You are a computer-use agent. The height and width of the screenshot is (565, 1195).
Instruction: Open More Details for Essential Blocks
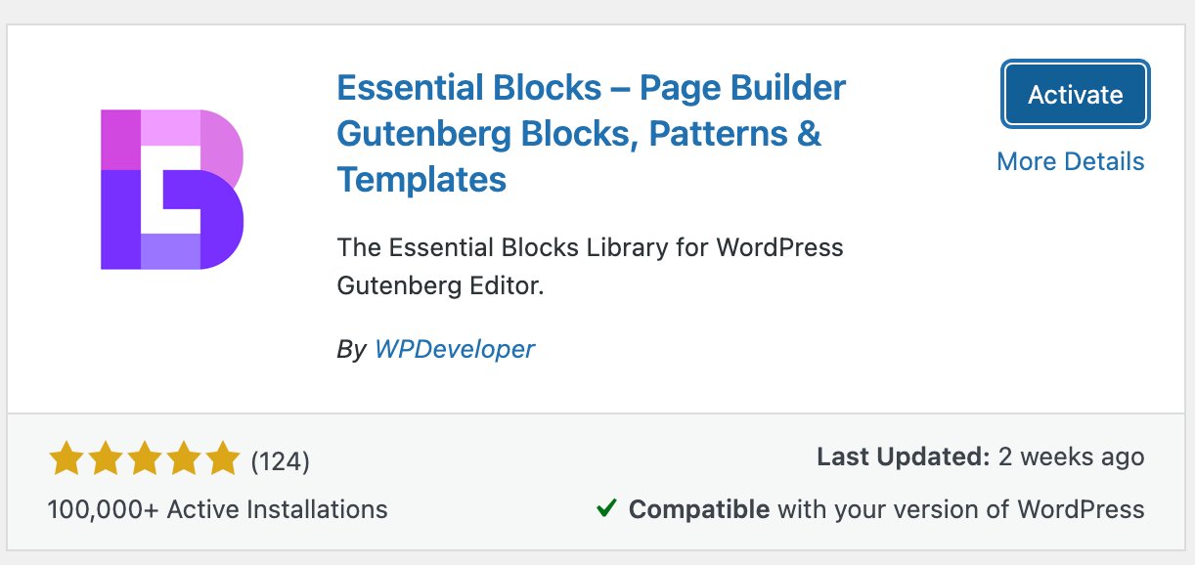pos(1070,161)
